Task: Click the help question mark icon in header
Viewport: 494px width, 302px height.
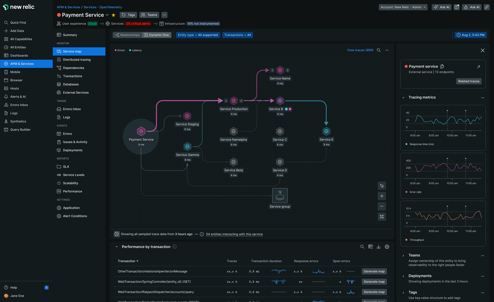Action: pyautogui.click(x=457, y=7)
